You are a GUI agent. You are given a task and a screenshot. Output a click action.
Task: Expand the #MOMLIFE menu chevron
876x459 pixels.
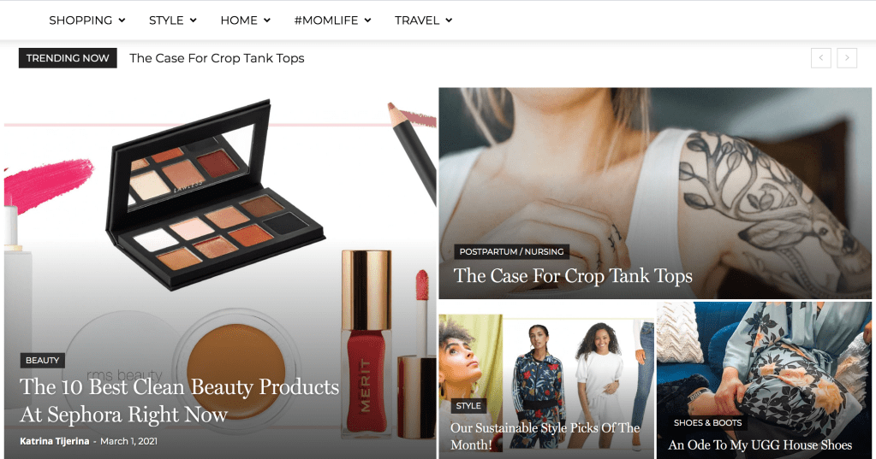tap(367, 21)
